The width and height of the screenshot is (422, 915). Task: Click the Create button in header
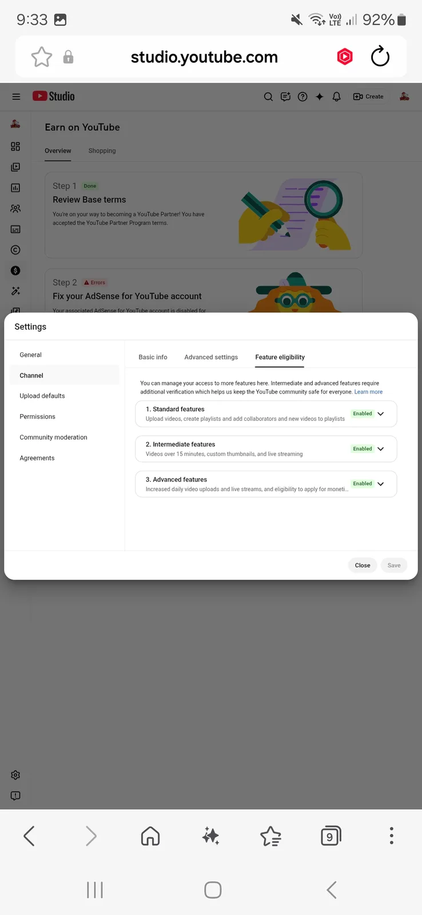click(x=369, y=97)
